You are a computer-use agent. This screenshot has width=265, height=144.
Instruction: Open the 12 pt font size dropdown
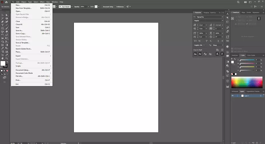pos(206,25)
